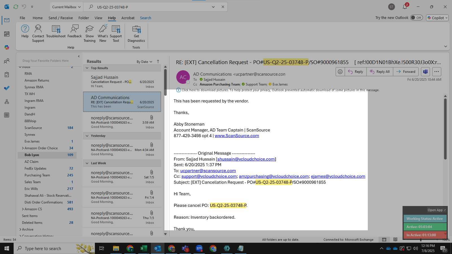The height and width of the screenshot is (254, 452).
Task: Open the File menu tab
Action: pyautogui.click(x=22, y=18)
